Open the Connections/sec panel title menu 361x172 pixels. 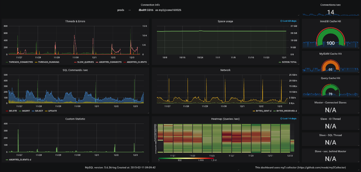coord(330,5)
